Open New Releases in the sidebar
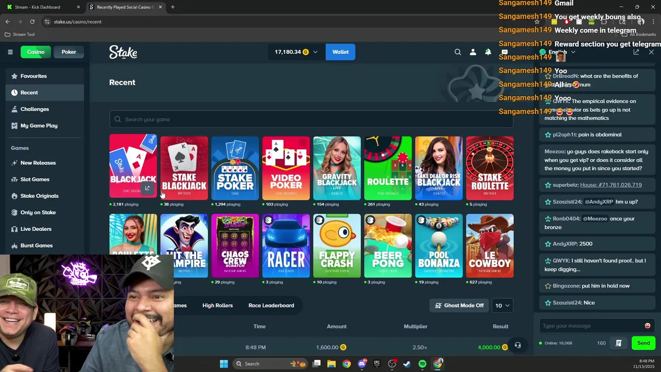661x372 pixels. 44,163
